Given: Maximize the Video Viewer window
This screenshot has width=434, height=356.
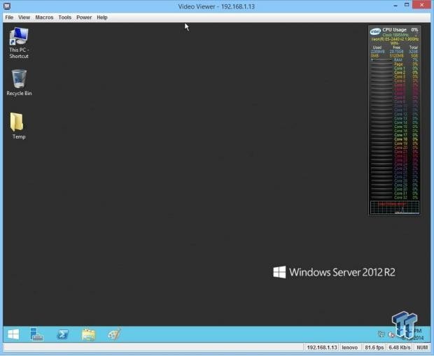Looking at the screenshot, I should pos(407,5).
